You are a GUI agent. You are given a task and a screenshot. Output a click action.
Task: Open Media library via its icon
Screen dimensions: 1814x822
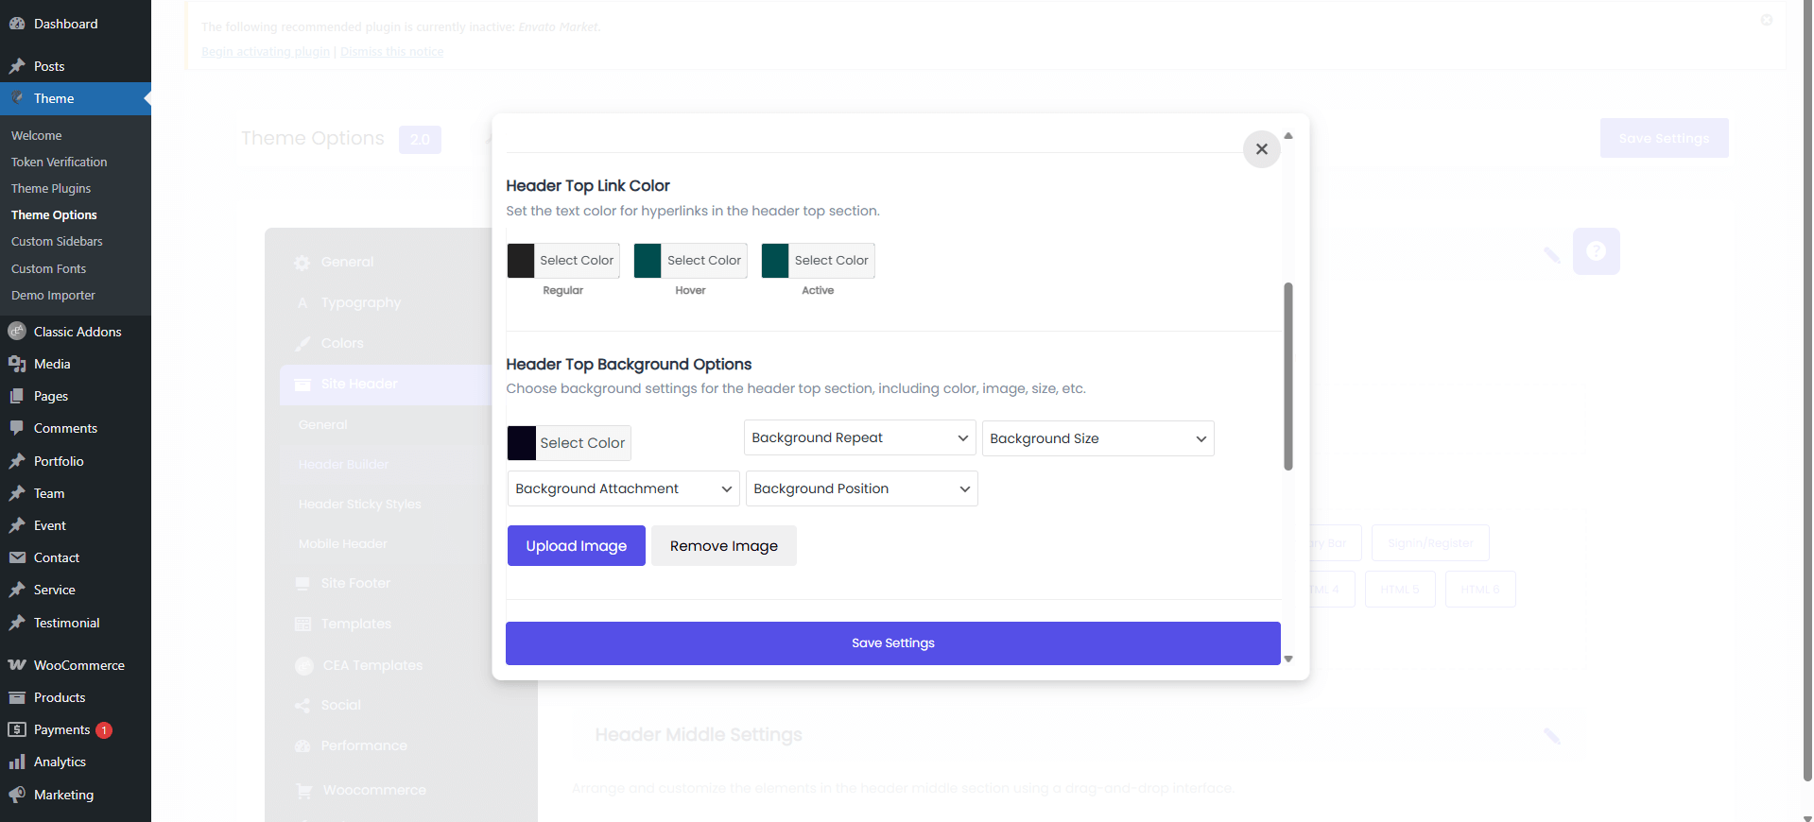(x=17, y=364)
